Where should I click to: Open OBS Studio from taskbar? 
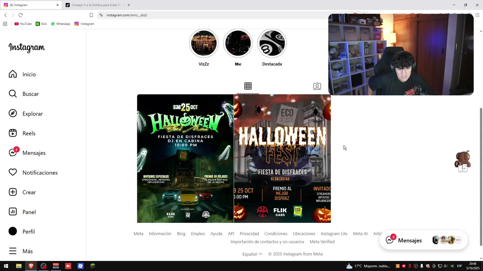tap(43, 266)
